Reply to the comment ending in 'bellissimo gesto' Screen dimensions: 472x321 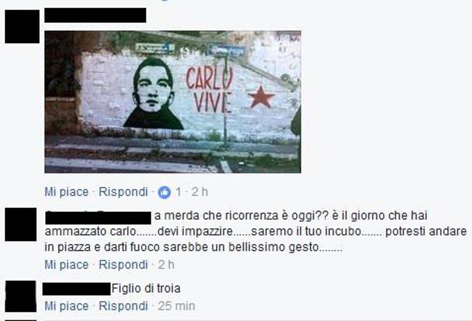tap(123, 265)
